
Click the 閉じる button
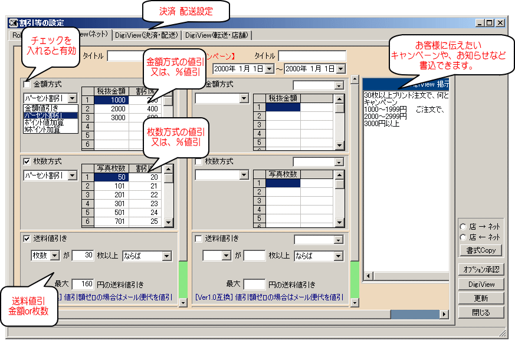(481, 312)
